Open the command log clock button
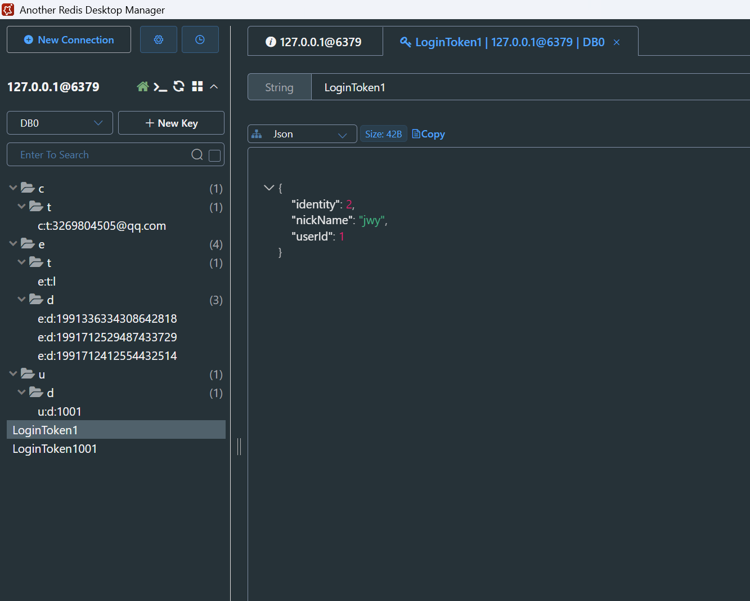The width and height of the screenshot is (750, 601). coord(200,39)
